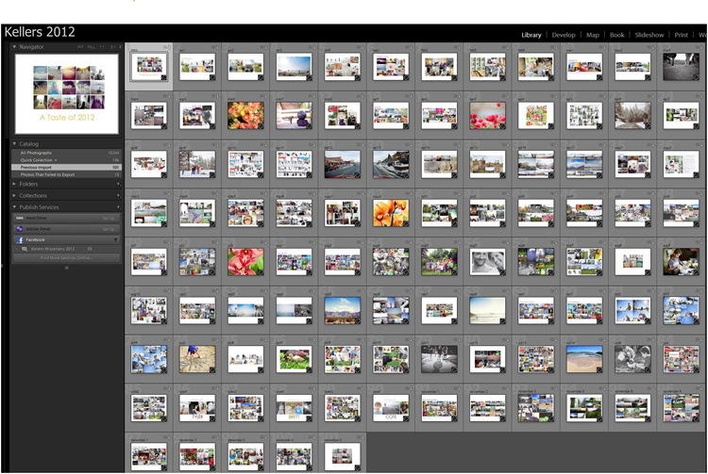Screen dimensions: 708x474
Task: Select Photos That Failed to Export
Action: click(x=66, y=174)
